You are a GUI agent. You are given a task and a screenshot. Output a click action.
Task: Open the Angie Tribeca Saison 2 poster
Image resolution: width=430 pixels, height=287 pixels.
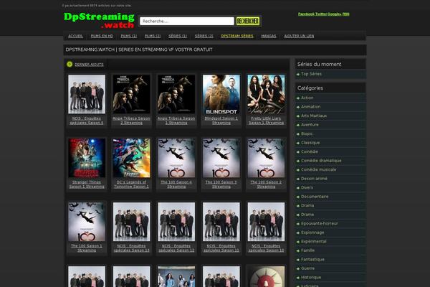pyautogui.click(x=132, y=94)
